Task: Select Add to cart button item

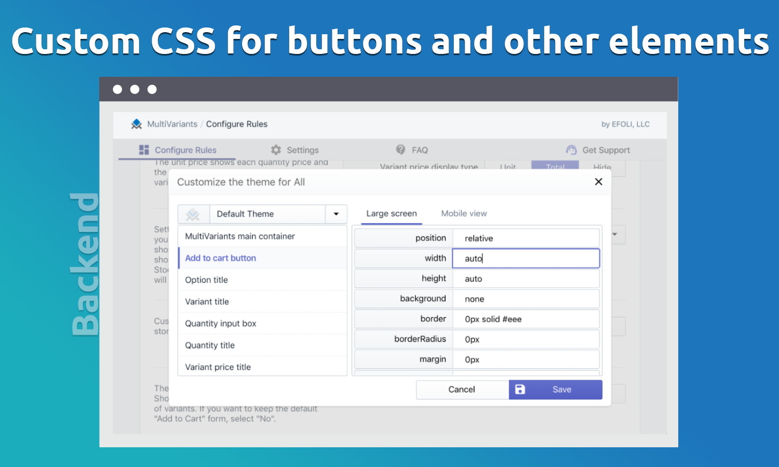Action: [262, 258]
